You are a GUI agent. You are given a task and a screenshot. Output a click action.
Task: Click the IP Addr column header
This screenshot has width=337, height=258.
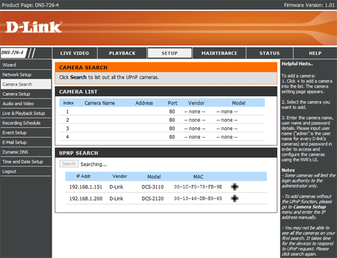click(x=83, y=176)
